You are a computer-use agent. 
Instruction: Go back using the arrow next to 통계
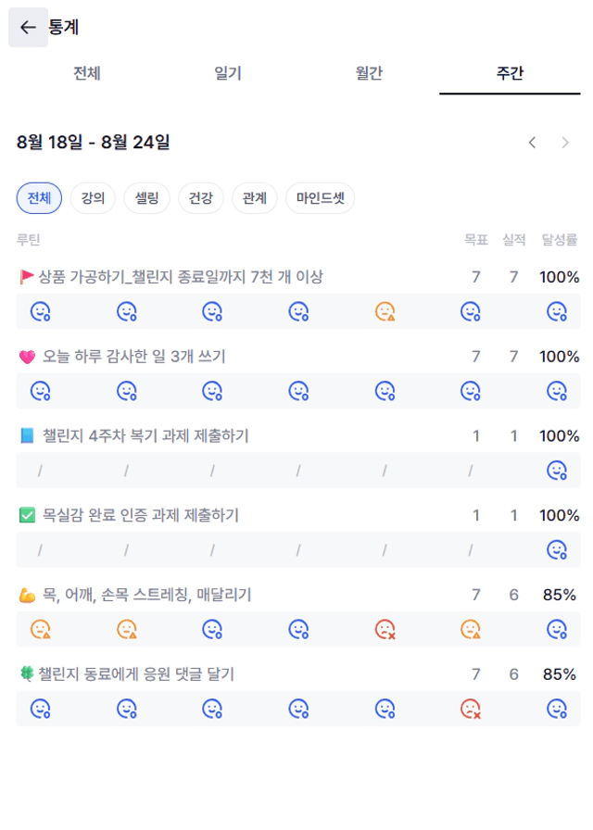pyautogui.click(x=28, y=27)
